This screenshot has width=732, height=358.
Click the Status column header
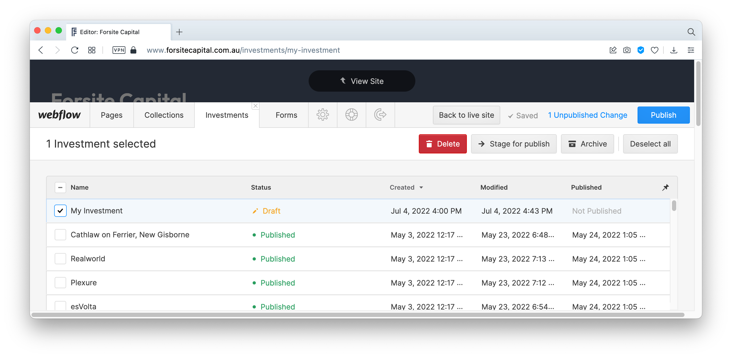pyautogui.click(x=261, y=188)
